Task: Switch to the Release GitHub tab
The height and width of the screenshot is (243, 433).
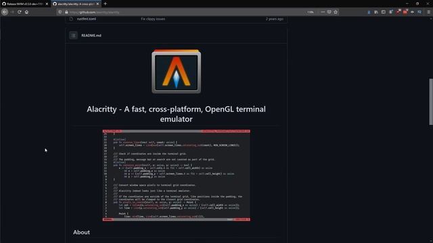Action: [x=25, y=4]
